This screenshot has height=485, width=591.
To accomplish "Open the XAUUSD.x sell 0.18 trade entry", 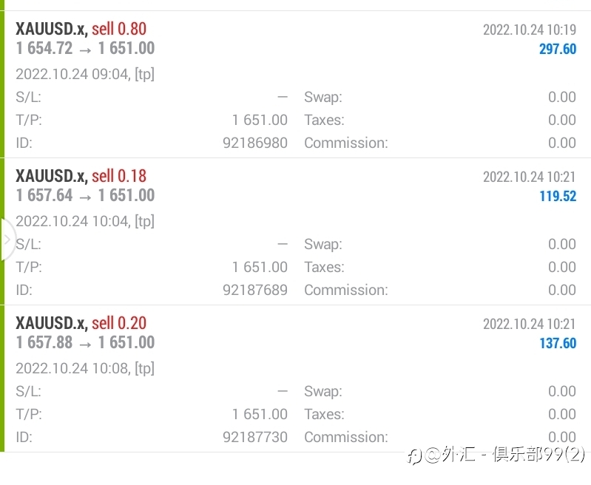I will 296,231.
